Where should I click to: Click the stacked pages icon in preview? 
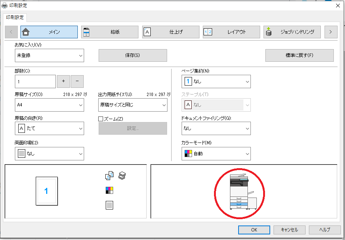(122, 175)
